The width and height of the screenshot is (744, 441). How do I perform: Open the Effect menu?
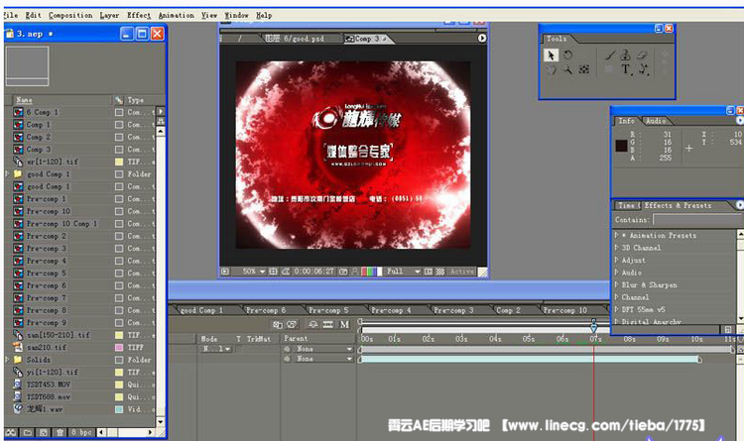(x=139, y=15)
